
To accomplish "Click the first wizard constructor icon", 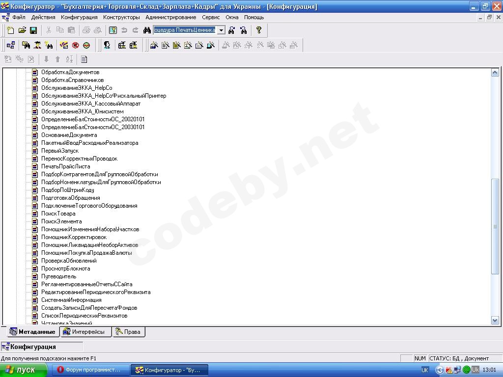I will (x=154, y=45).
